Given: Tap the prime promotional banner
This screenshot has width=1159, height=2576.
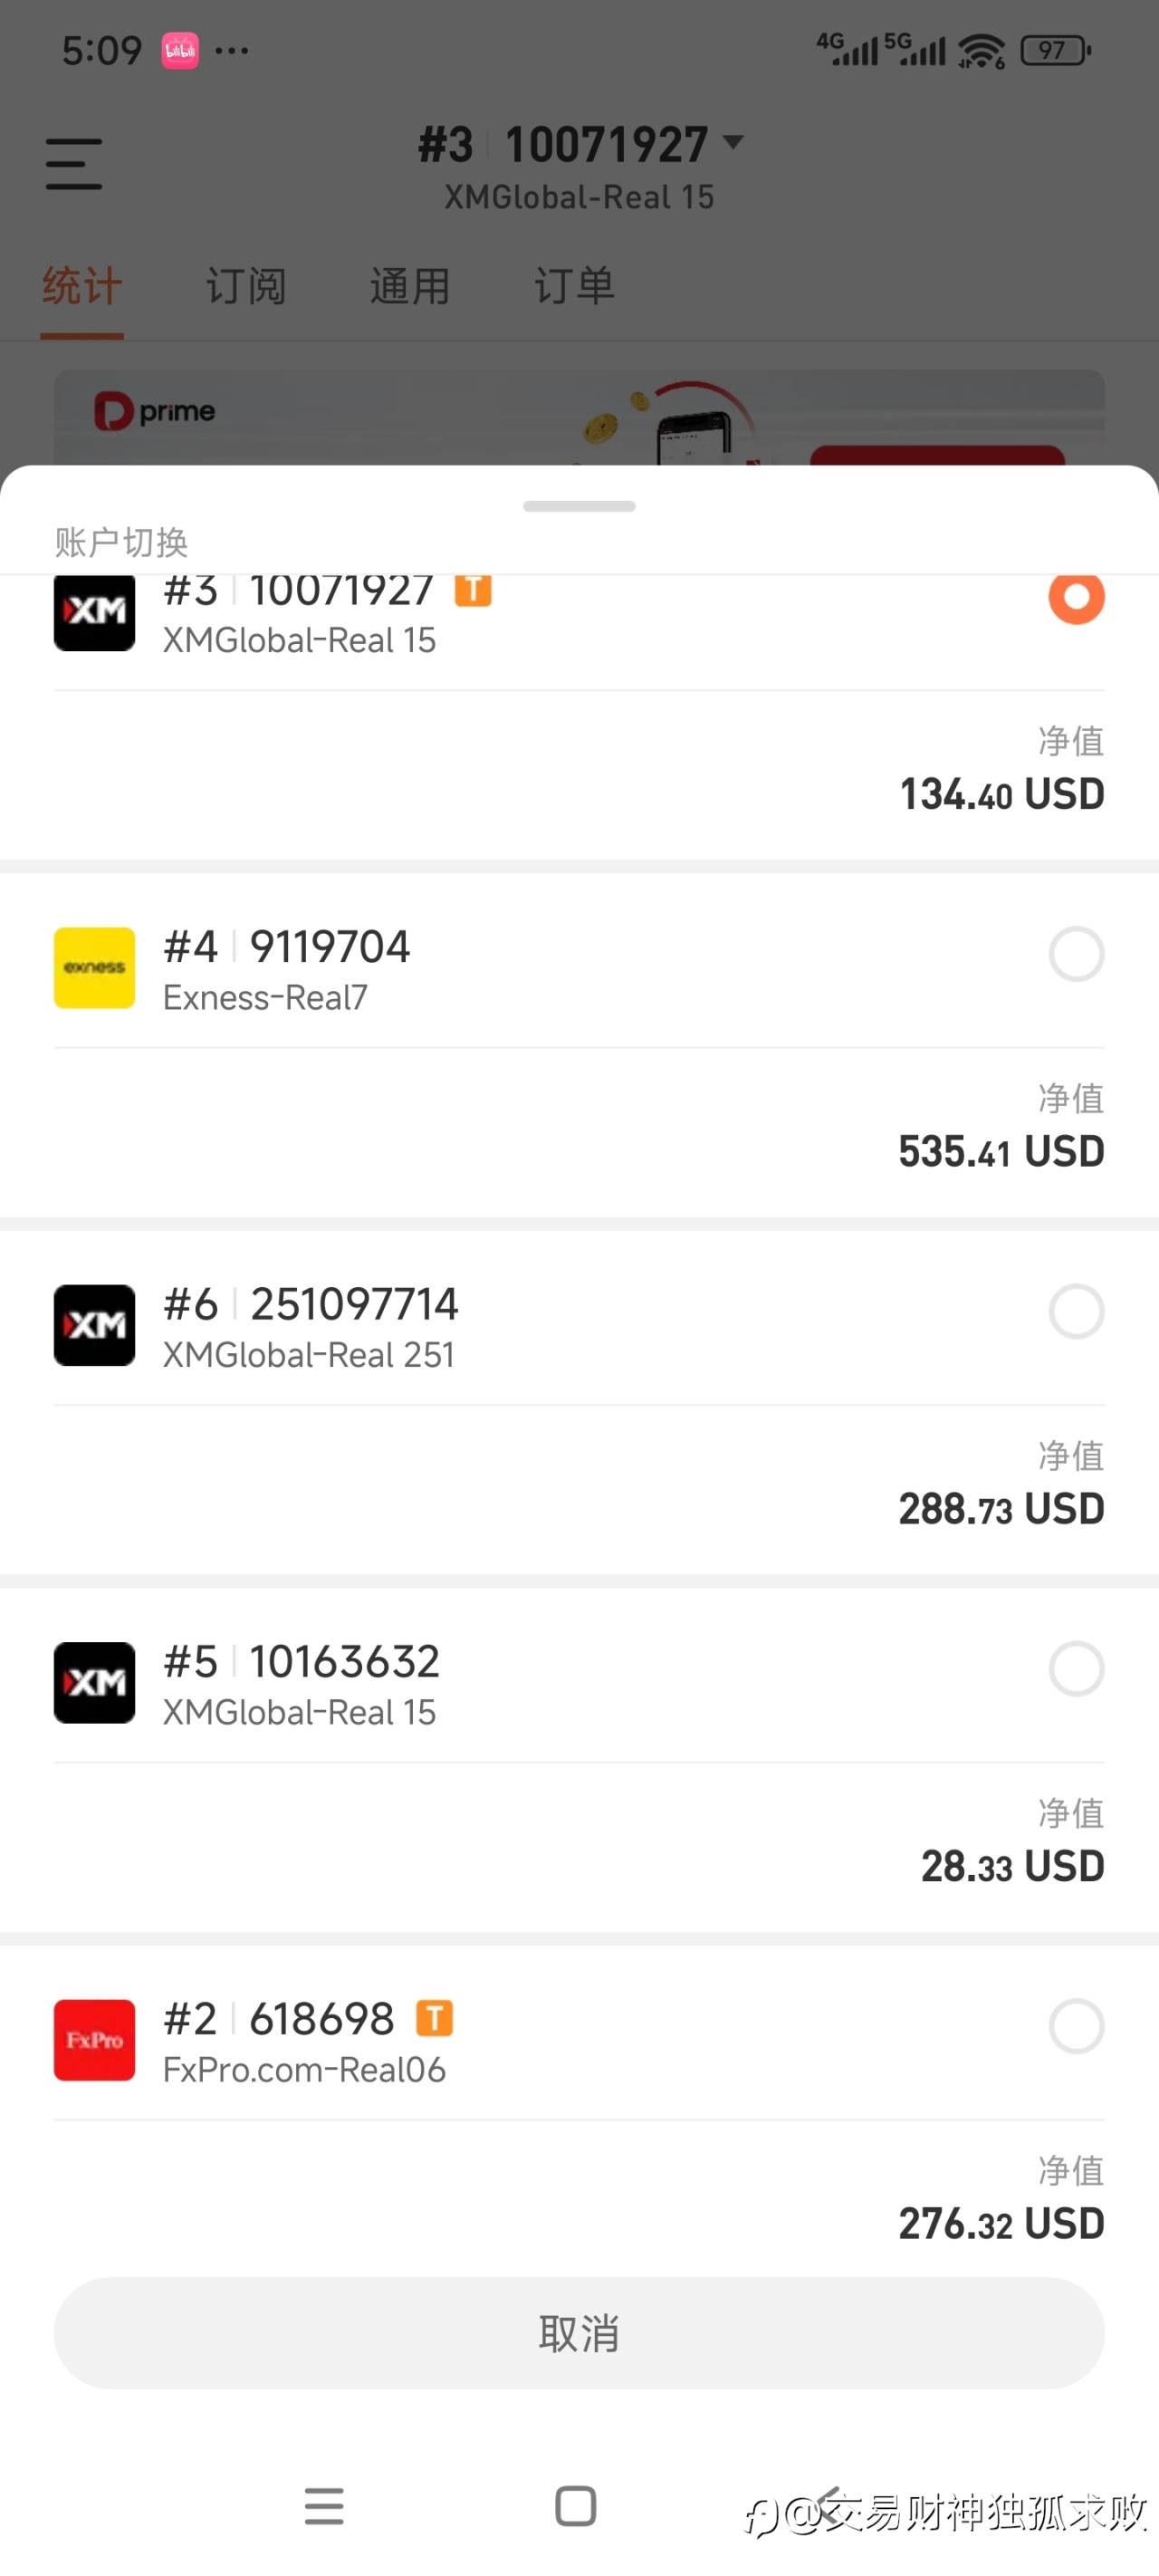Looking at the screenshot, I should point(579,416).
